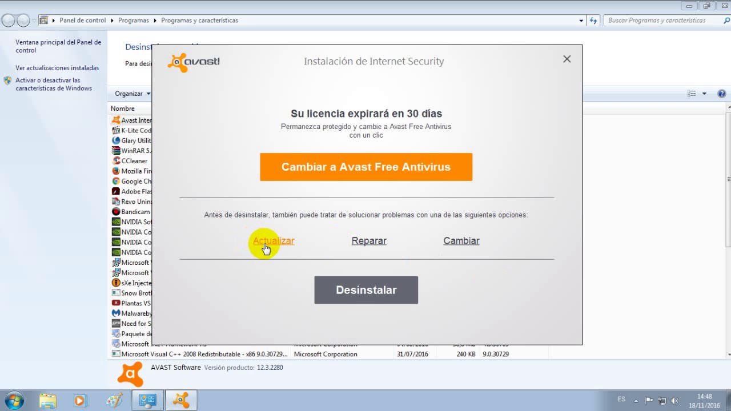
Task: Click the Avast Internet Security icon in the programs list
Action: tap(116, 120)
